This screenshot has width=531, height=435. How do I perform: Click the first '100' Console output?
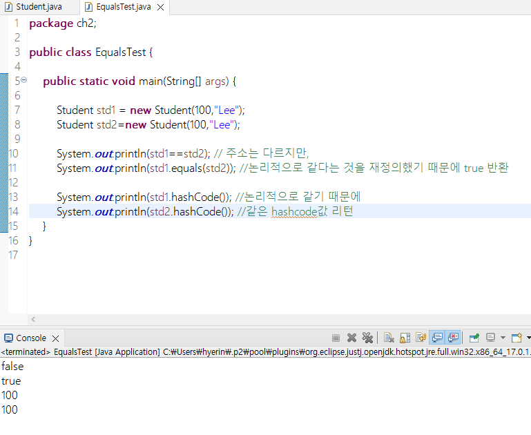(10, 395)
